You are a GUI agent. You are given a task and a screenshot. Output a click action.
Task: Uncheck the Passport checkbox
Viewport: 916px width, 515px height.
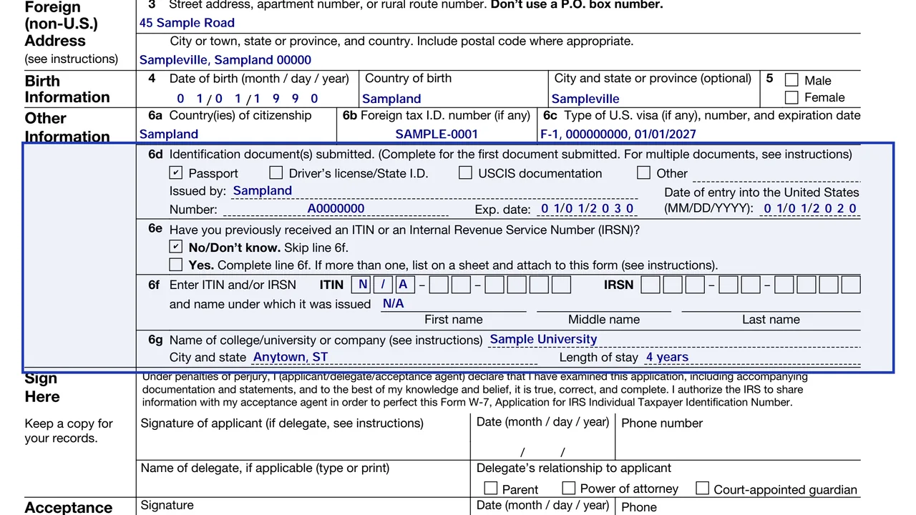point(176,172)
